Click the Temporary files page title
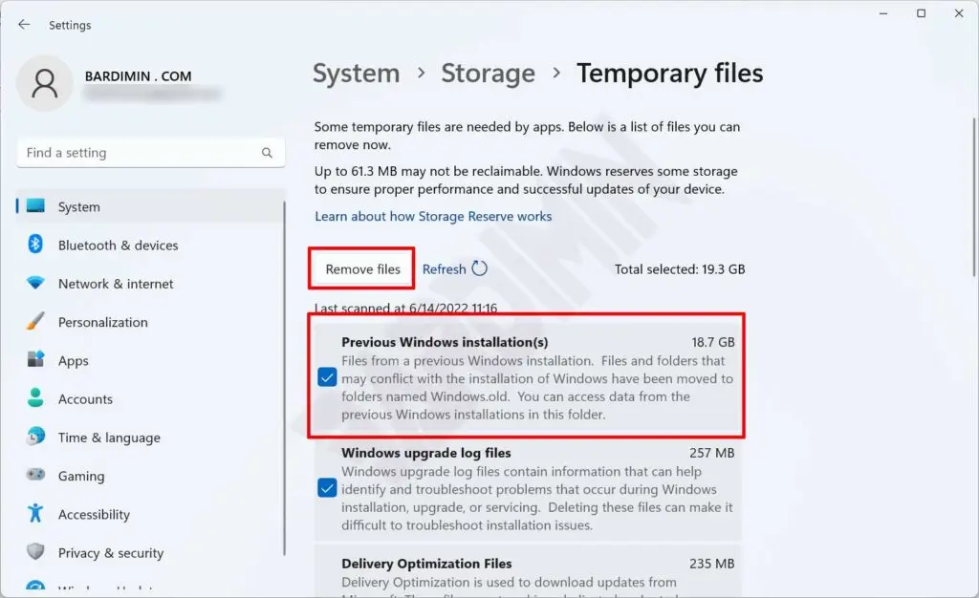This screenshot has width=979, height=598. (x=669, y=73)
